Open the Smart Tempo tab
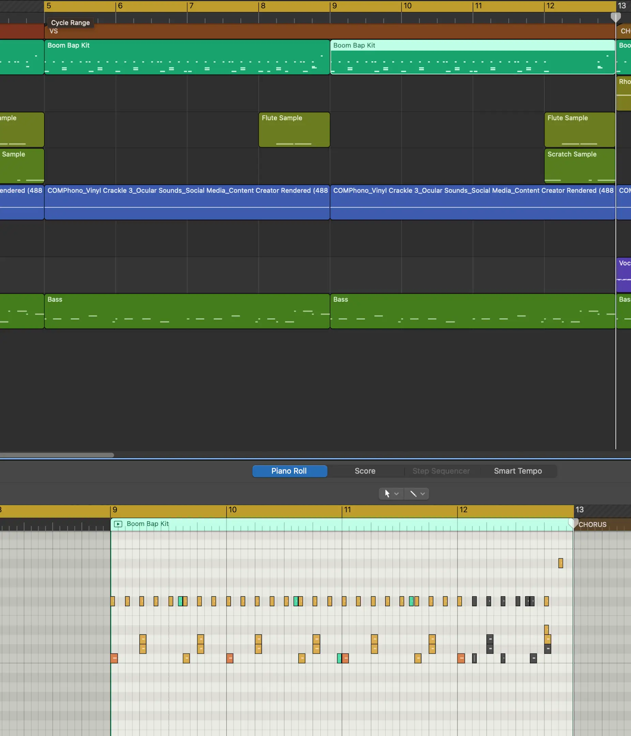Viewport: 631px width, 736px height. (x=518, y=471)
